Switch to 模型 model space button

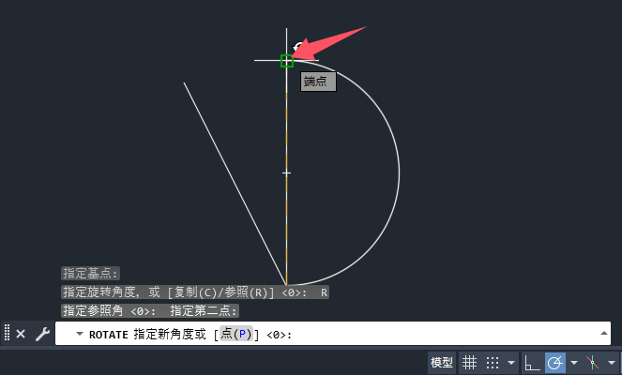[x=442, y=362]
